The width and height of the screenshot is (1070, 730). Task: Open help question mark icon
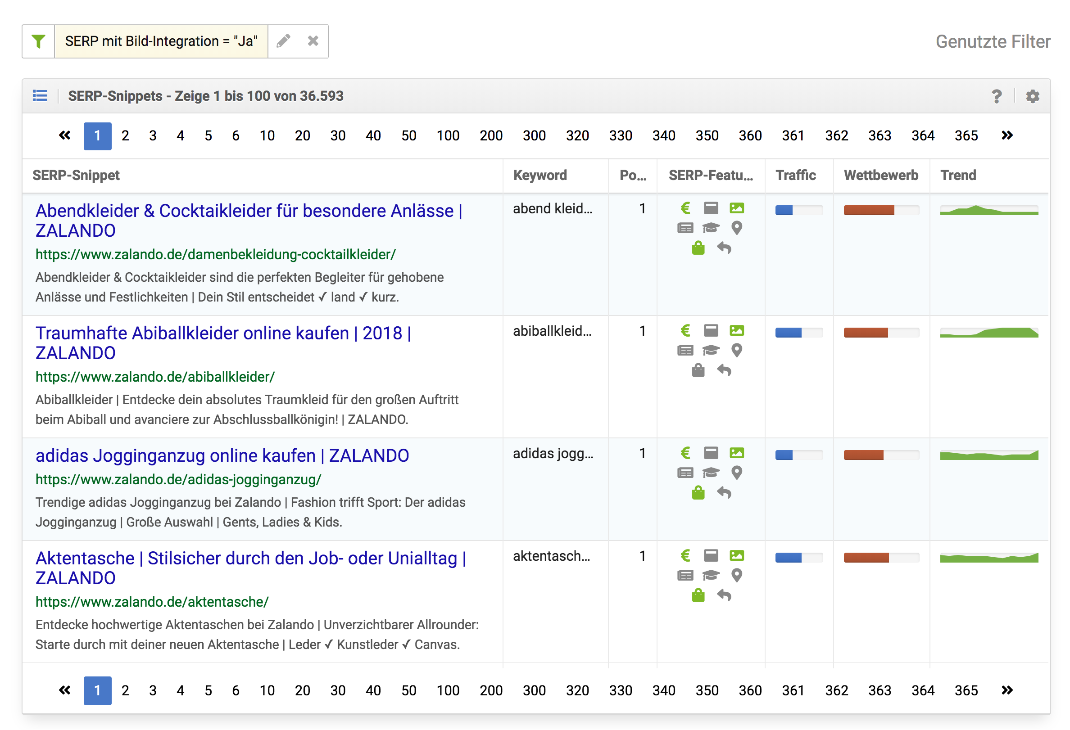(996, 96)
